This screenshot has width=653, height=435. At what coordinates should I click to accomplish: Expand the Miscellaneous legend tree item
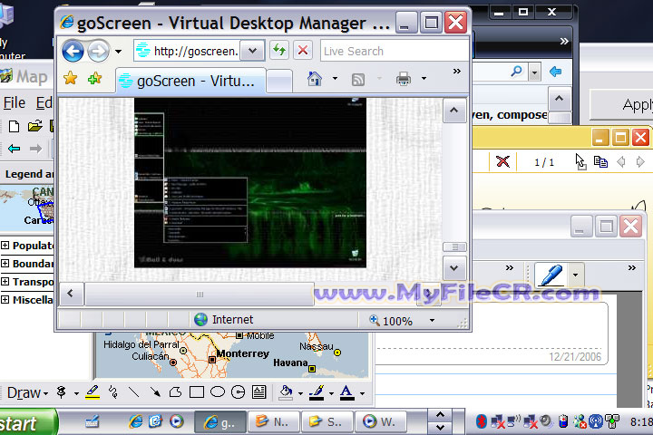point(5,299)
